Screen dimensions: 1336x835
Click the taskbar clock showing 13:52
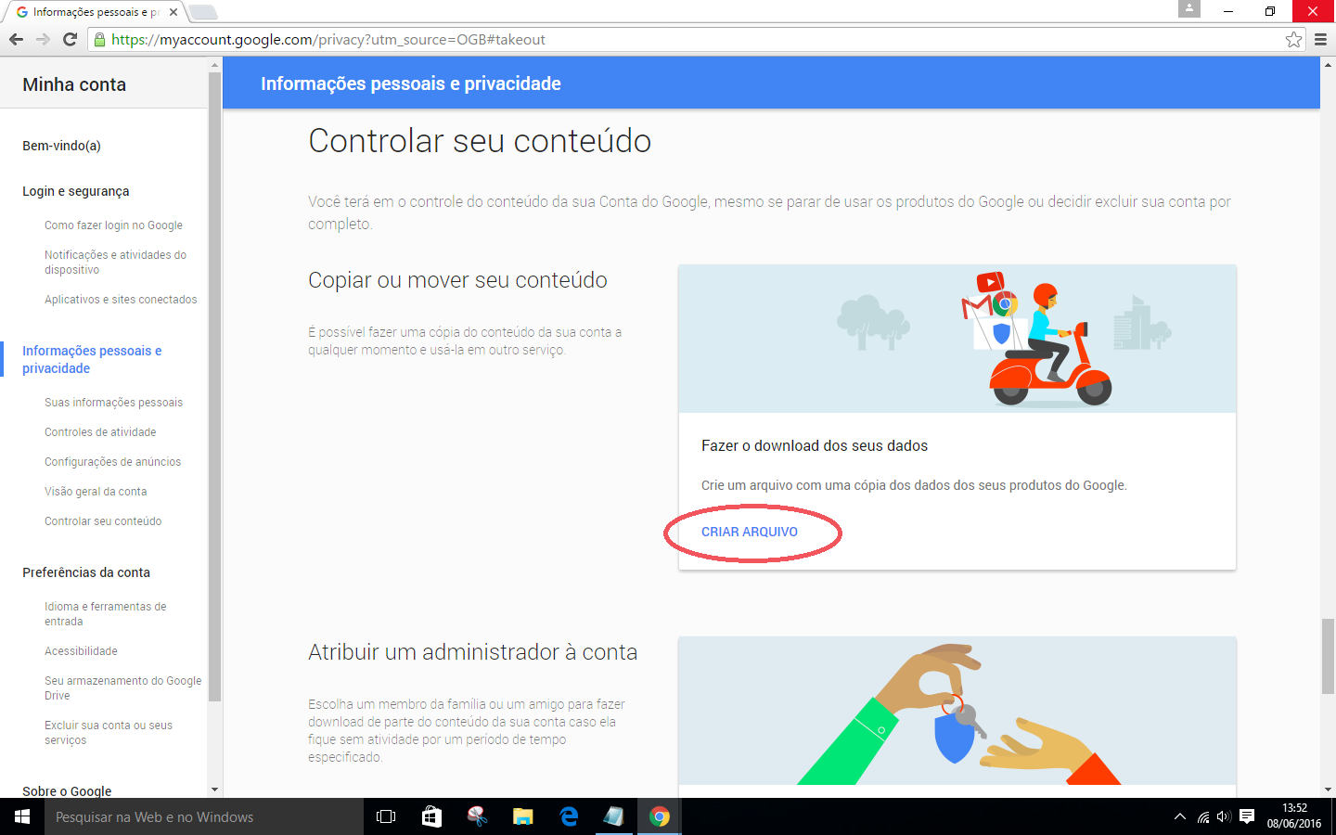pyautogui.click(x=1294, y=816)
